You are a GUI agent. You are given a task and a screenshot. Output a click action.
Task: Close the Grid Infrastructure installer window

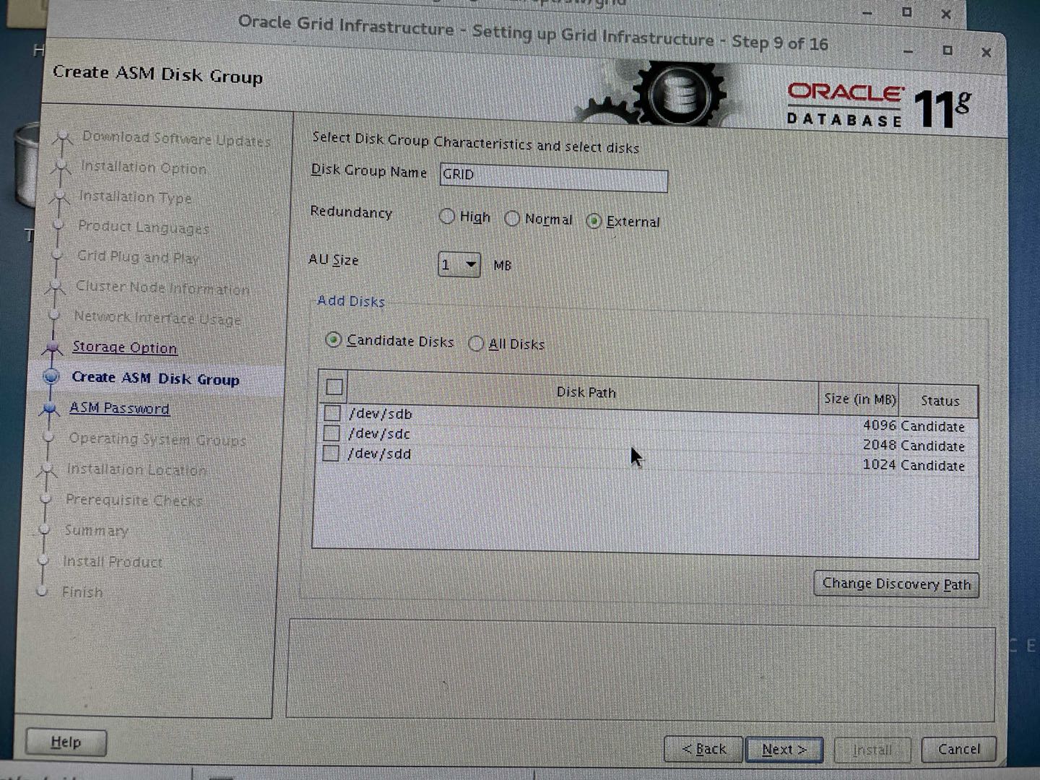[987, 52]
